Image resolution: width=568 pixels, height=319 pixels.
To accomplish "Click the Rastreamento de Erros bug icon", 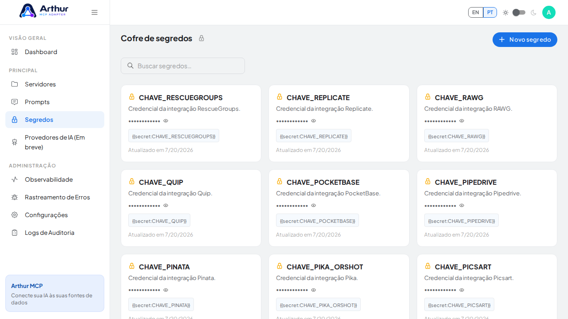I will pos(15,197).
